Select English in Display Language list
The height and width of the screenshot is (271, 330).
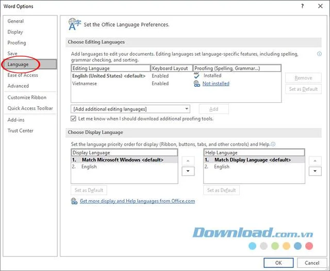pos(124,167)
